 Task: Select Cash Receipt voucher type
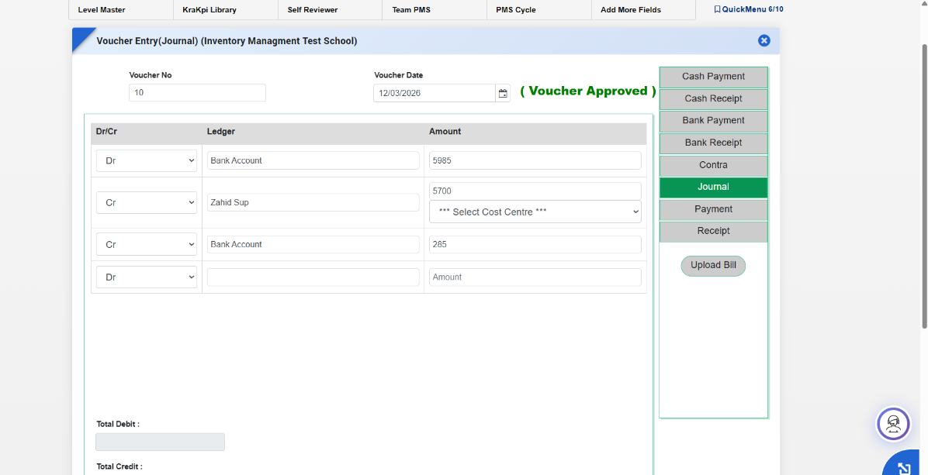713,98
